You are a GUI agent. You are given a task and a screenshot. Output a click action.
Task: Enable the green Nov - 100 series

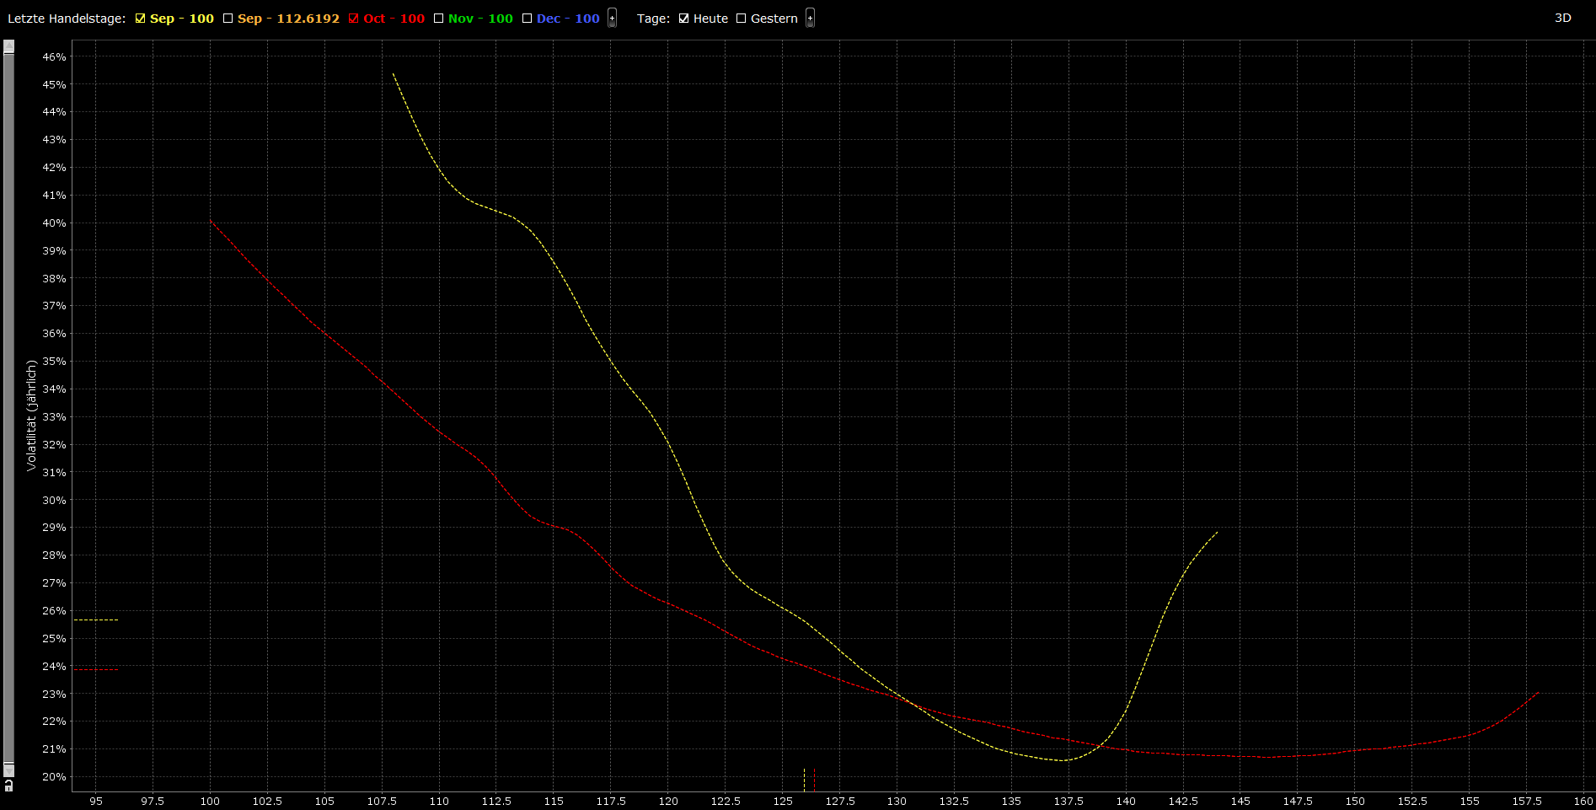438,19
